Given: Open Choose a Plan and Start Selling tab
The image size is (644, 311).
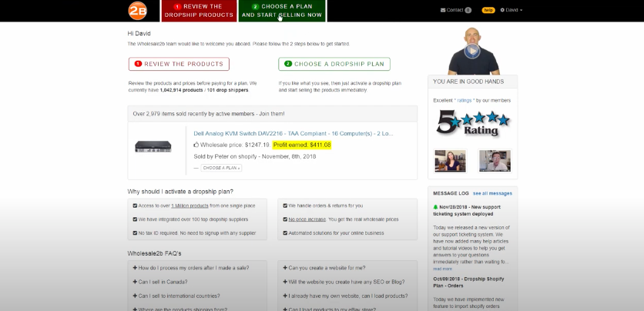Looking at the screenshot, I should tap(282, 11).
